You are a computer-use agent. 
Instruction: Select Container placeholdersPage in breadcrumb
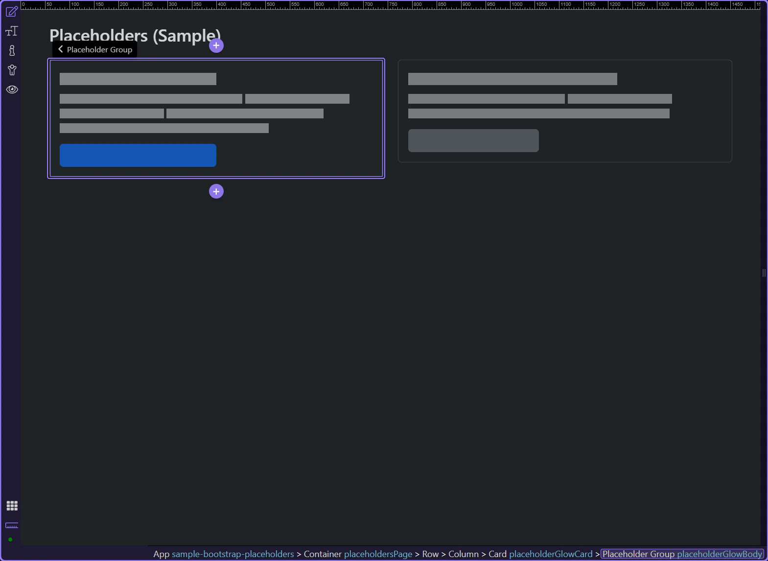pyautogui.click(x=358, y=554)
